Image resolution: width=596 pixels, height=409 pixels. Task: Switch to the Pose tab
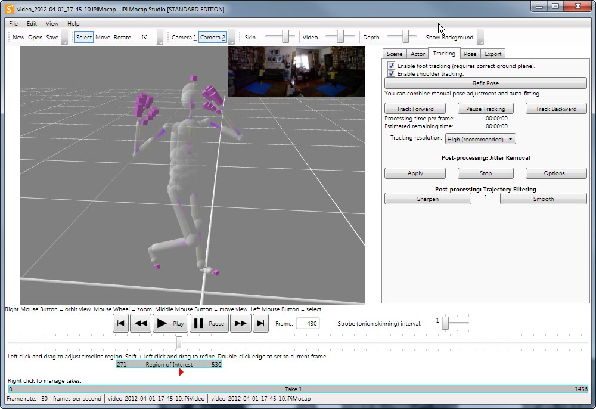click(470, 54)
